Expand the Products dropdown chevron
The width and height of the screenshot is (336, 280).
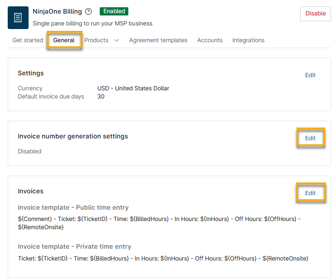pyautogui.click(x=117, y=40)
